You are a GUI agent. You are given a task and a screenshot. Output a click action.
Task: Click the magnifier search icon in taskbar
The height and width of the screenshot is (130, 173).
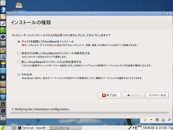[171, 128]
